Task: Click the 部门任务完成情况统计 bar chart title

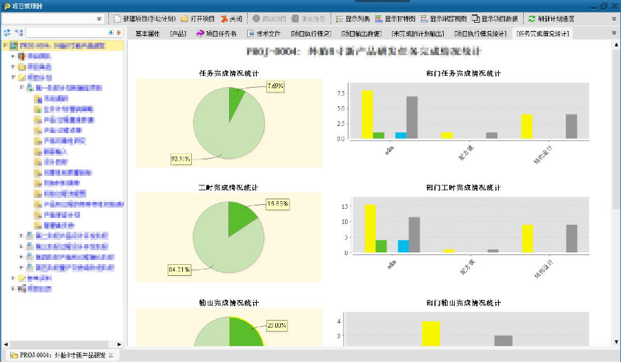Action: tap(464, 73)
